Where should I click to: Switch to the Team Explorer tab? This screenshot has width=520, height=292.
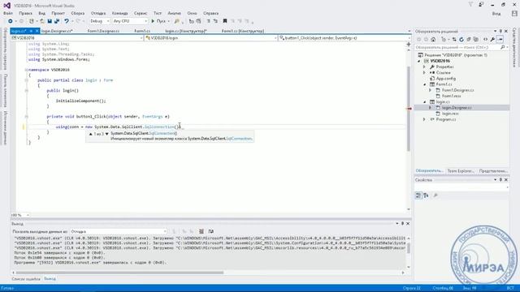tap(461, 171)
